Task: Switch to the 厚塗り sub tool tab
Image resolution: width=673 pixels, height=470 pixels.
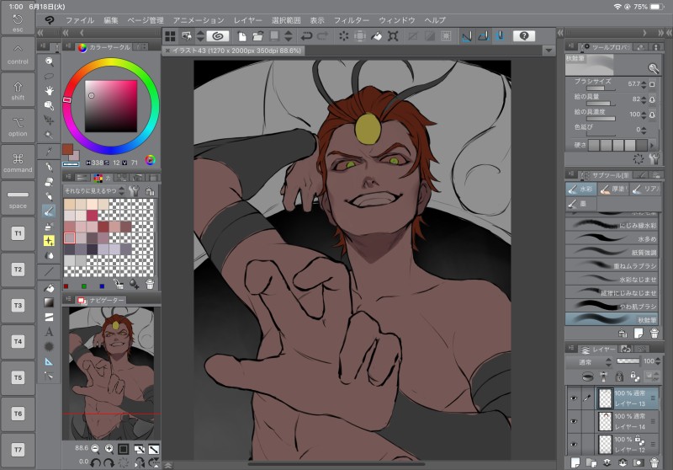Action: coord(613,189)
